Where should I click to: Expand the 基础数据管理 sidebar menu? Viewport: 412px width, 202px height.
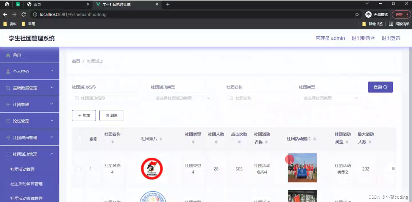pos(52,87)
